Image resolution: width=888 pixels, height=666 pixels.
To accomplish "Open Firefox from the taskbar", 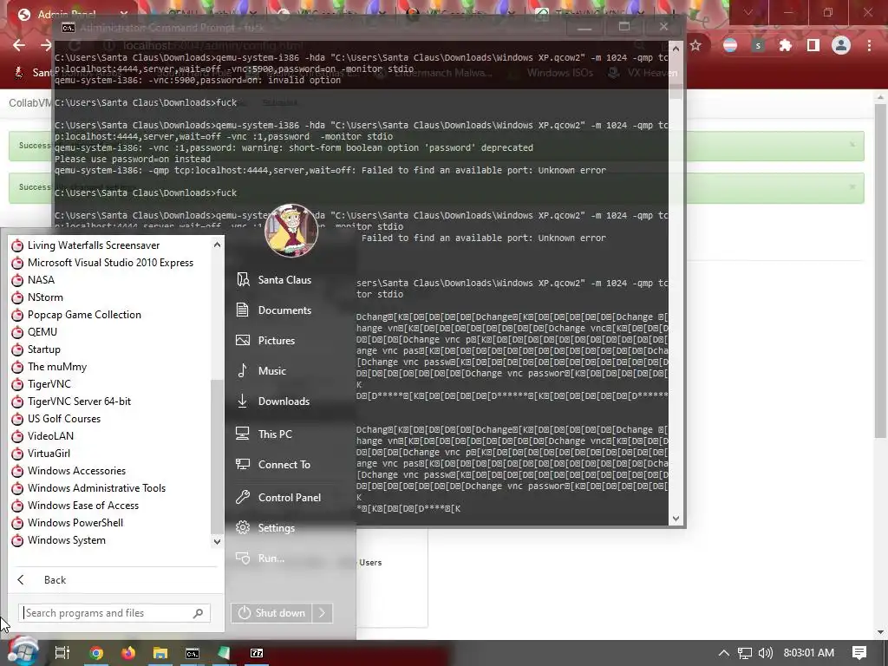I will [x=128, y=653].
